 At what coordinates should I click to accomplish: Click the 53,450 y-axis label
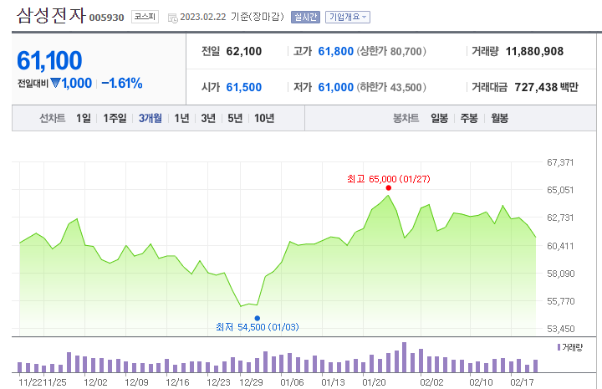[560, 329]
